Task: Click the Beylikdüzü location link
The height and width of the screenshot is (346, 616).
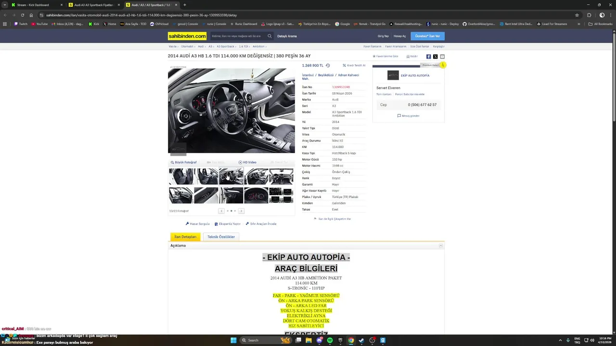Action: click(326, 75)
